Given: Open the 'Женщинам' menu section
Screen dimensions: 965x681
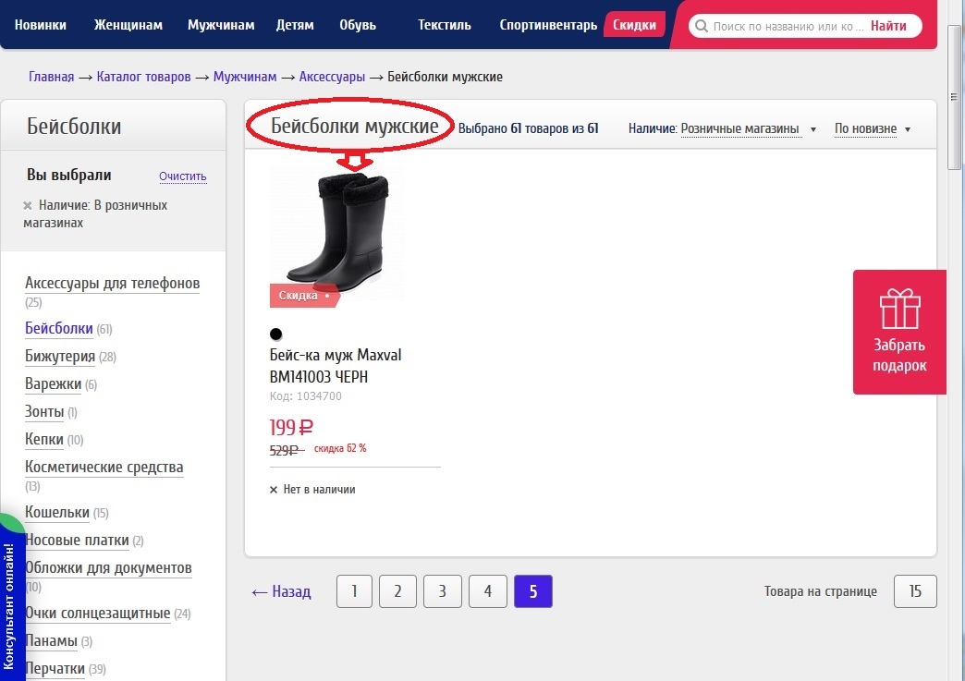Looking at the screenshot, I should (x=127, y=25).
